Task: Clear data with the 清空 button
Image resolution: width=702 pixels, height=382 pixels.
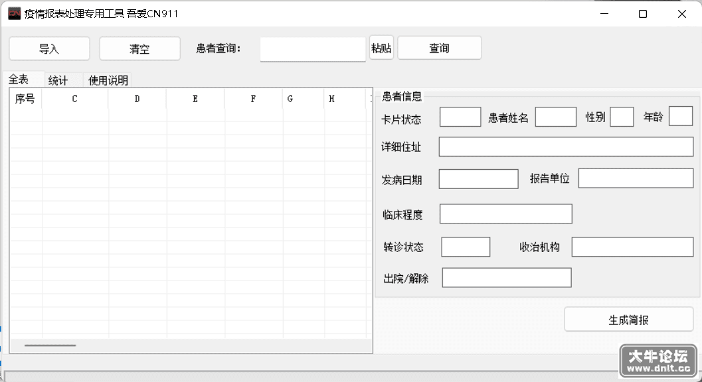Action: (x=139, y=48)
